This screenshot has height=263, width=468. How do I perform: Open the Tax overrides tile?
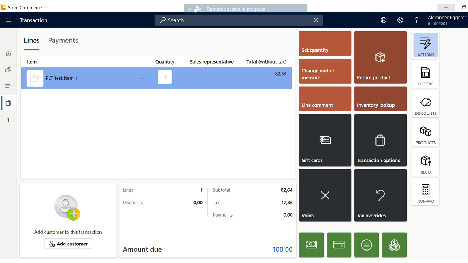pyautogui.click(x=380, y=195)
